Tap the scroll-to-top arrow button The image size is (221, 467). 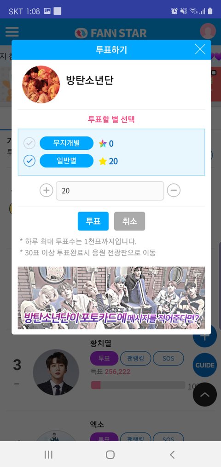point(204,395)
